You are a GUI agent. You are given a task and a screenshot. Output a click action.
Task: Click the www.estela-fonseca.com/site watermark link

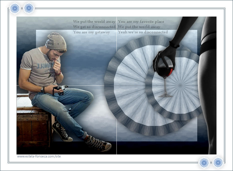tap(39, 156)
